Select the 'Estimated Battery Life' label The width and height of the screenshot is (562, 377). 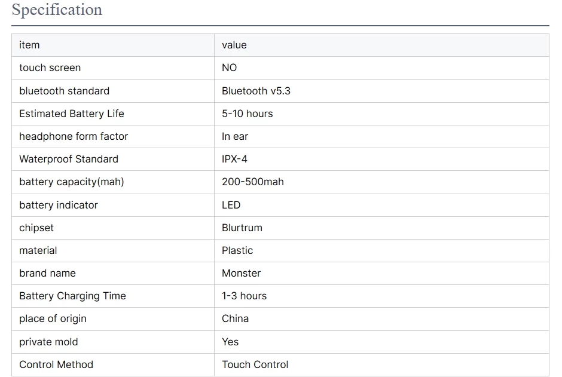[72, 114]
